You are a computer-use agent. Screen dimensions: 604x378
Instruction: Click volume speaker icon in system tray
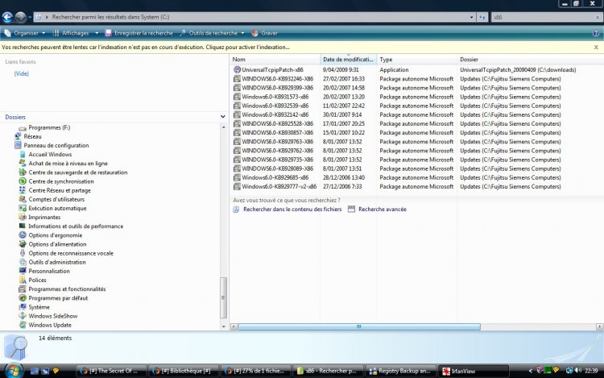(577, 370)
